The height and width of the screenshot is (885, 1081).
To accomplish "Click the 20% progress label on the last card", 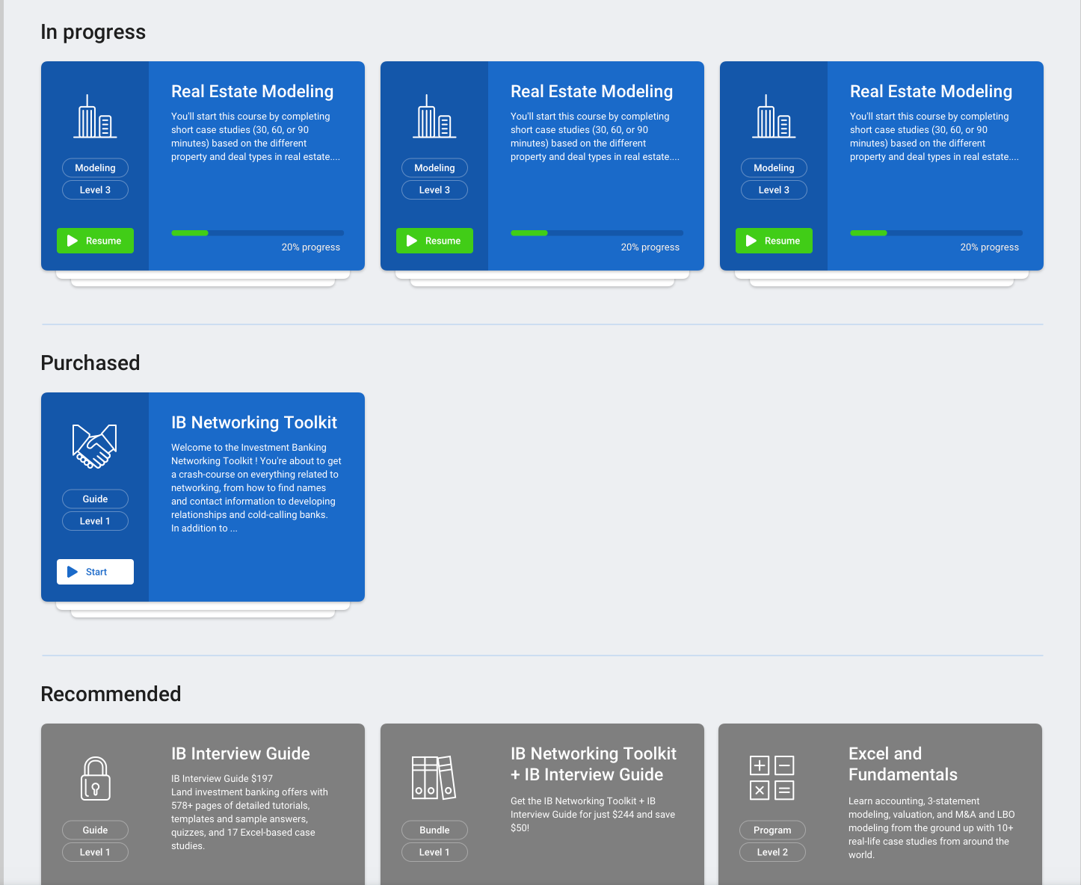I will [x=990, y=247].
